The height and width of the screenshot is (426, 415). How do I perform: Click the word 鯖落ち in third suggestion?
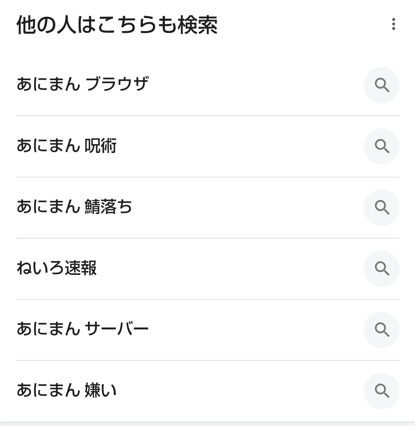tap(108, 207)
